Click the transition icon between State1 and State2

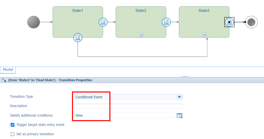[103, 22]
